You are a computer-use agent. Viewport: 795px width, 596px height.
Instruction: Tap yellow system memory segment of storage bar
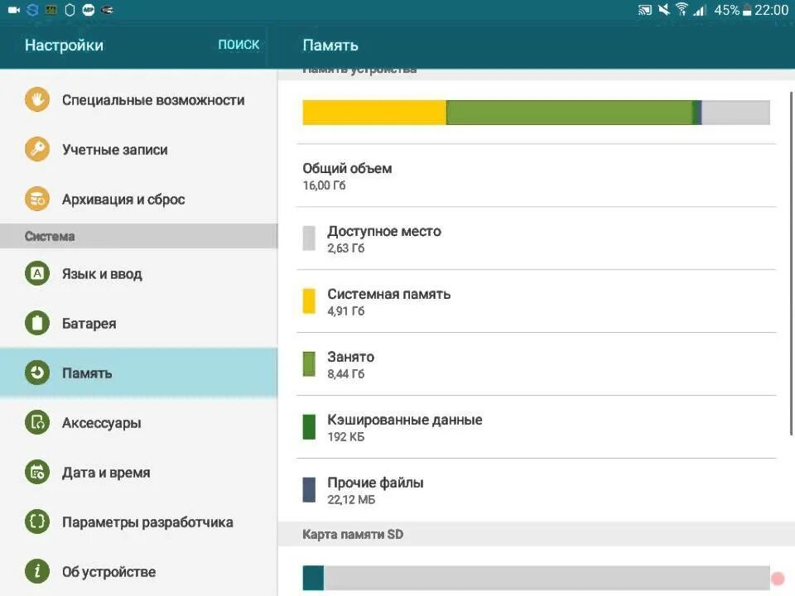point(374,112)
